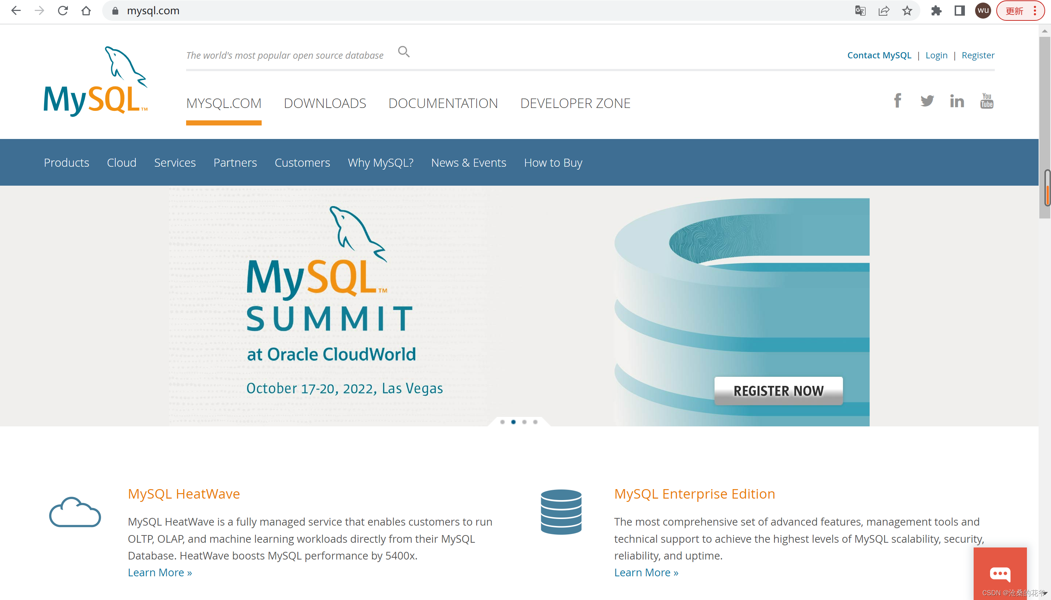Open the News & Events menu
Viewport: 1051px width, 600px height.
coord(469,163)
